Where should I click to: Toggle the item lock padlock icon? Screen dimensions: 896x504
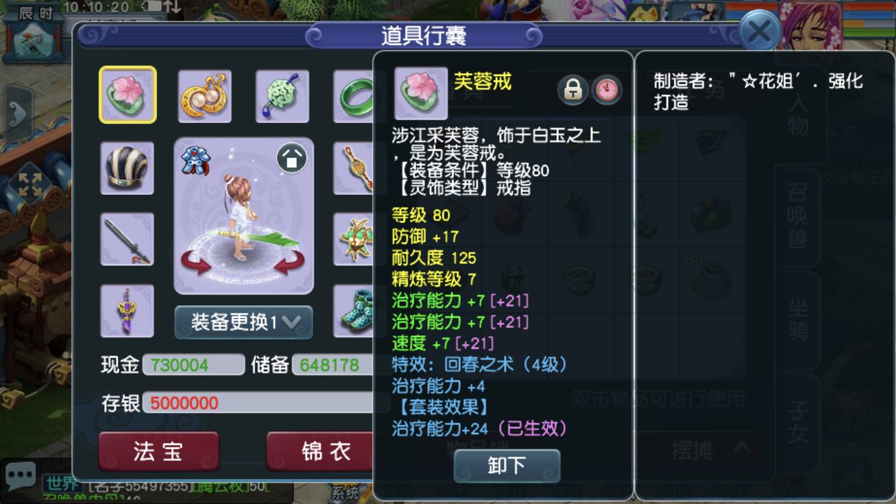tap(573, 90)
